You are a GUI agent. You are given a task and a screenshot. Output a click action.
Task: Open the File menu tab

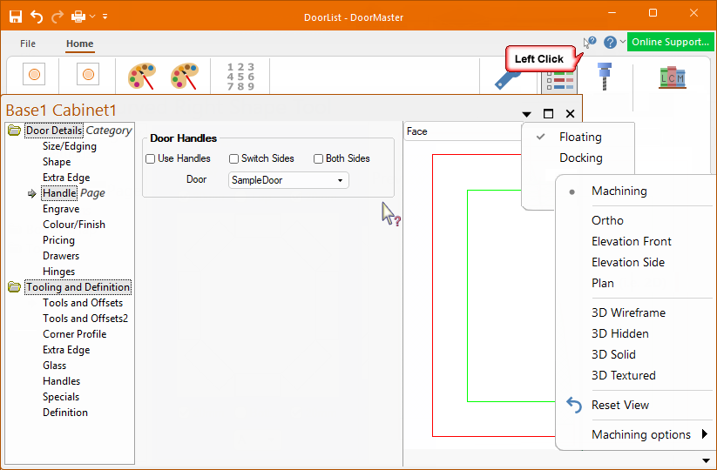pos(28,44)
